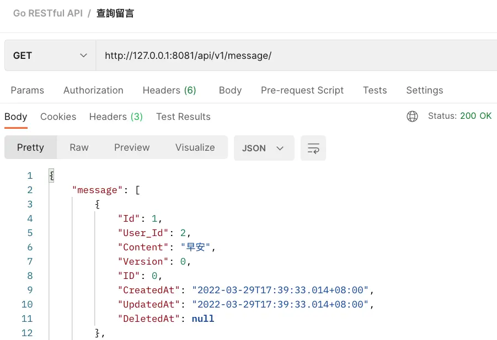Viewport: 497px width, 340px height.
Task: Open the Test Results tab
Action: click(x=183, y=117)
